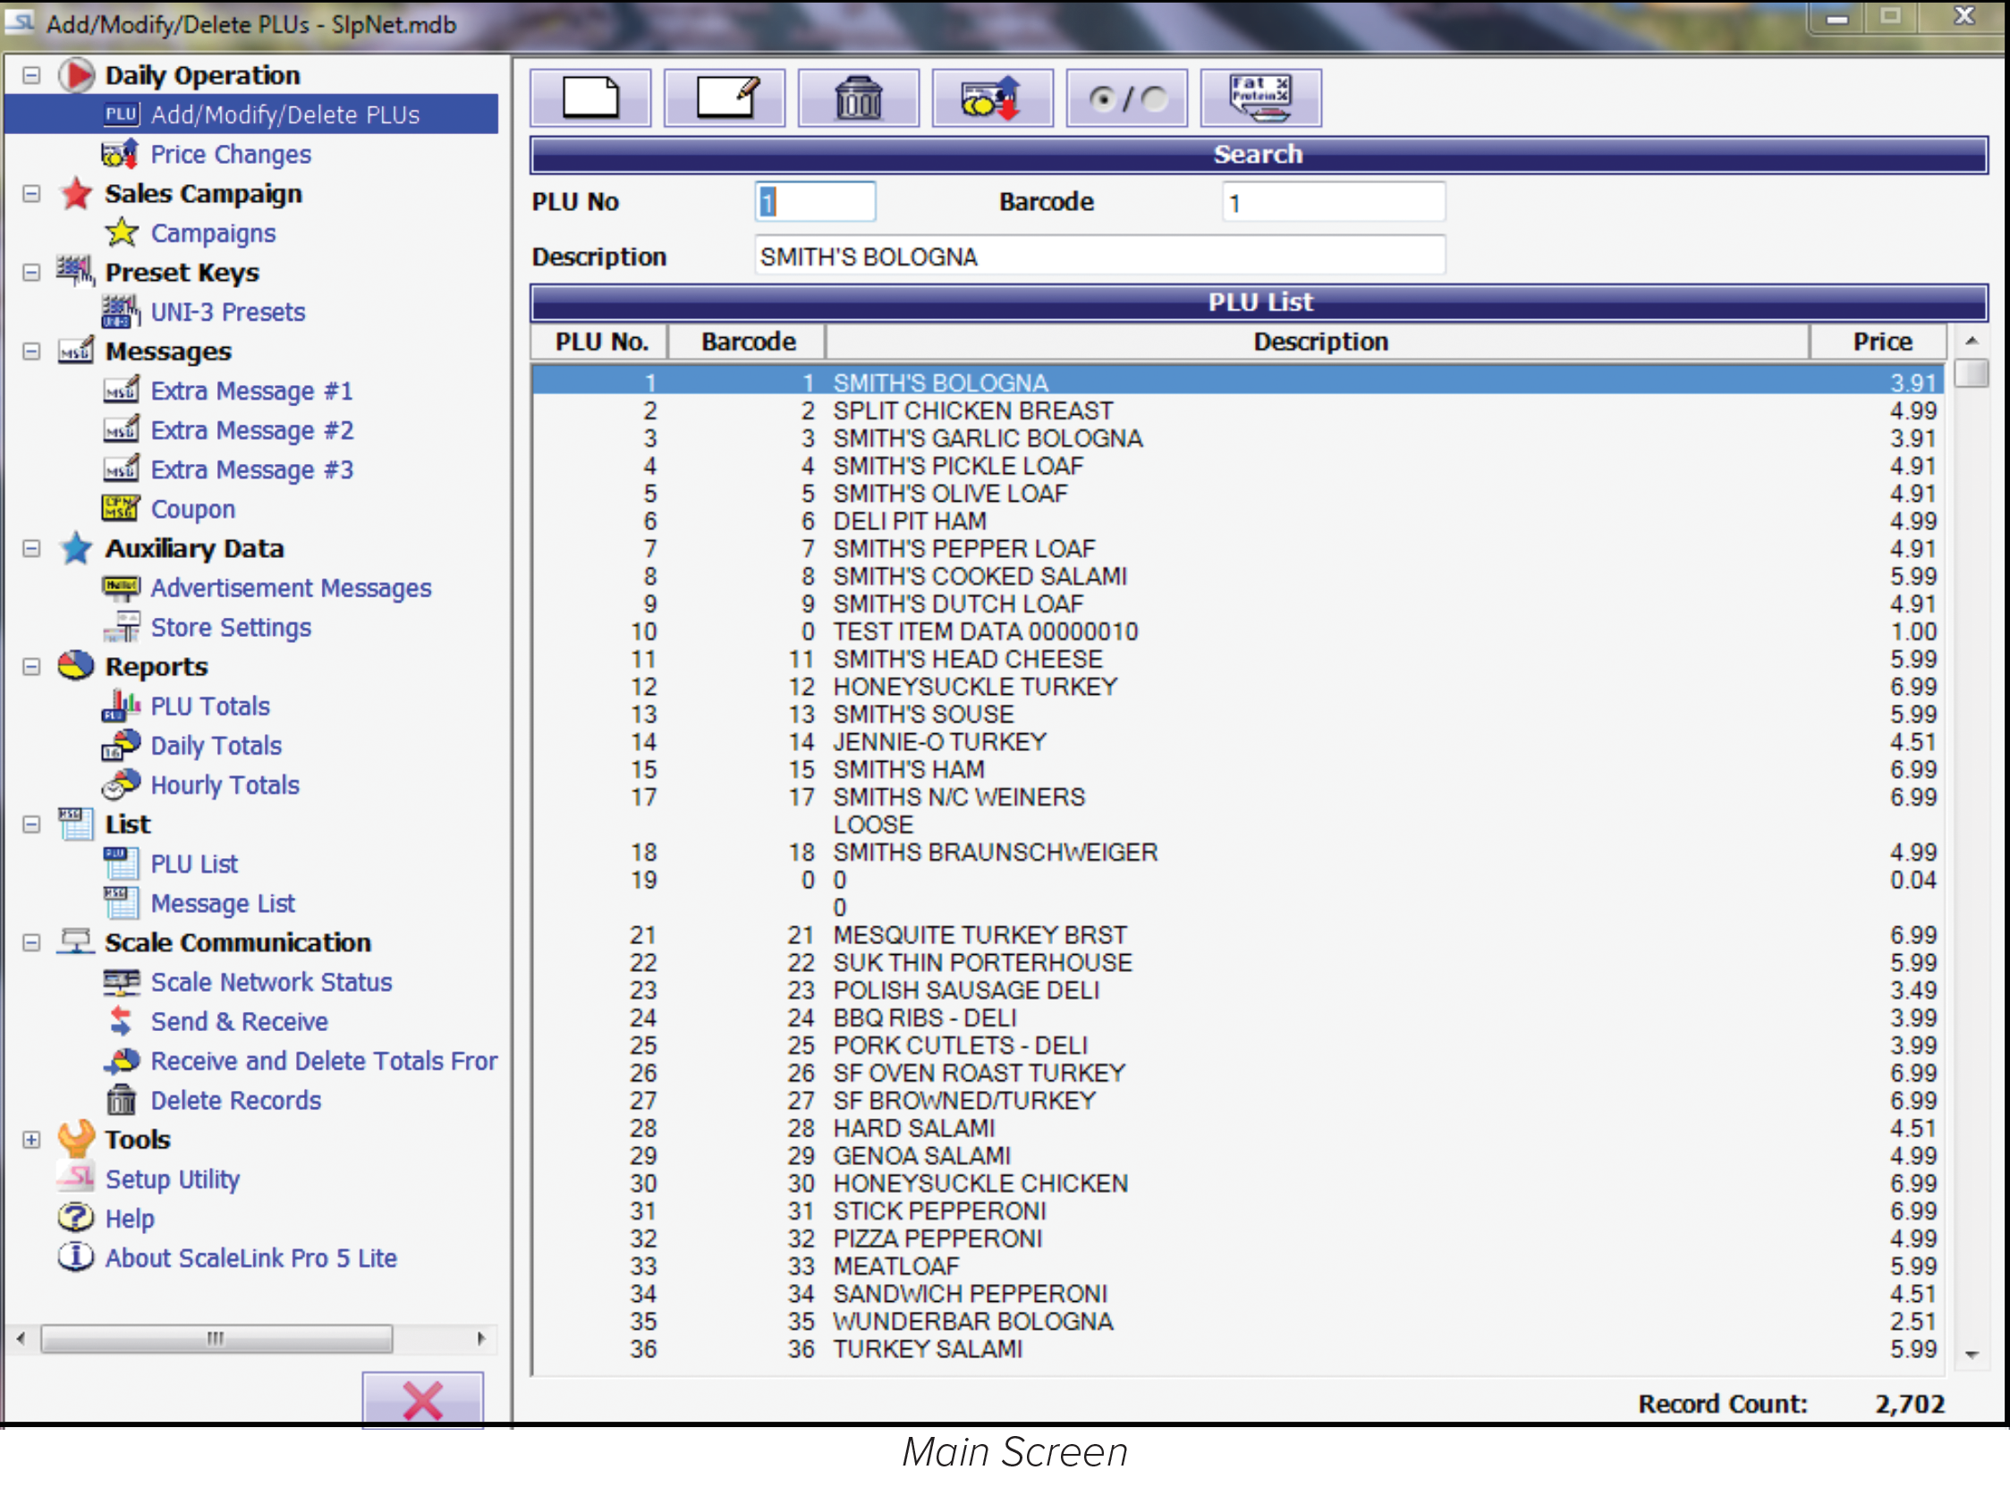This screenshot has width=2010, height=1487.
Task: Click the price change coins toolbar icon
Action: tap(992, 98)
